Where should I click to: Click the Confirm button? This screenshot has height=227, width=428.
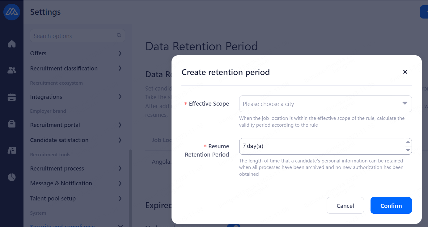pos(391,206)
